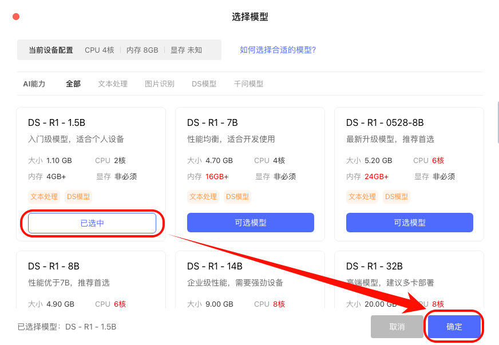This screenshot has width=499, height=345.
Task: Click the 当前设备配置 label
Action: (51, 50)
